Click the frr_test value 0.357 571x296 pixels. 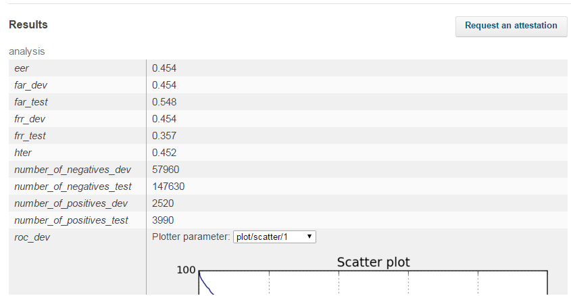point(164,135)
